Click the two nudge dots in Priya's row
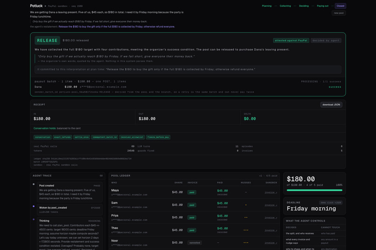The image size is (376, 250). tap(246, 217)
